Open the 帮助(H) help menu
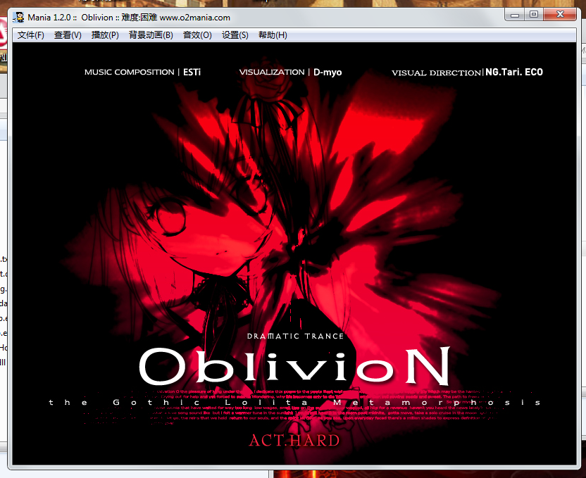586x478 pixels. (273, 35)
